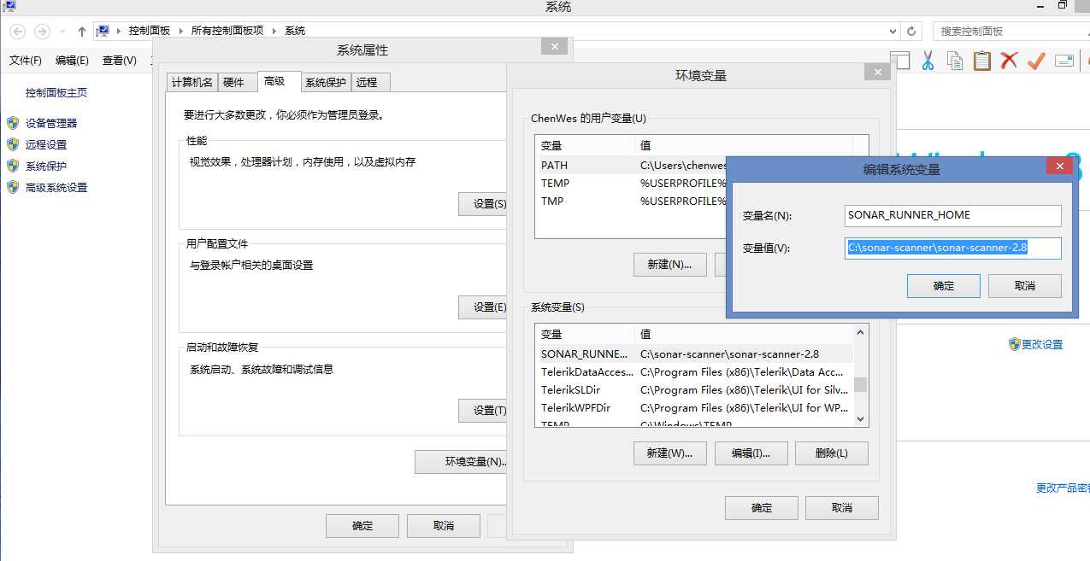Open 远程设置 link in sidebar
Viewport: 1090px width, 561px height.
point(46,144)
